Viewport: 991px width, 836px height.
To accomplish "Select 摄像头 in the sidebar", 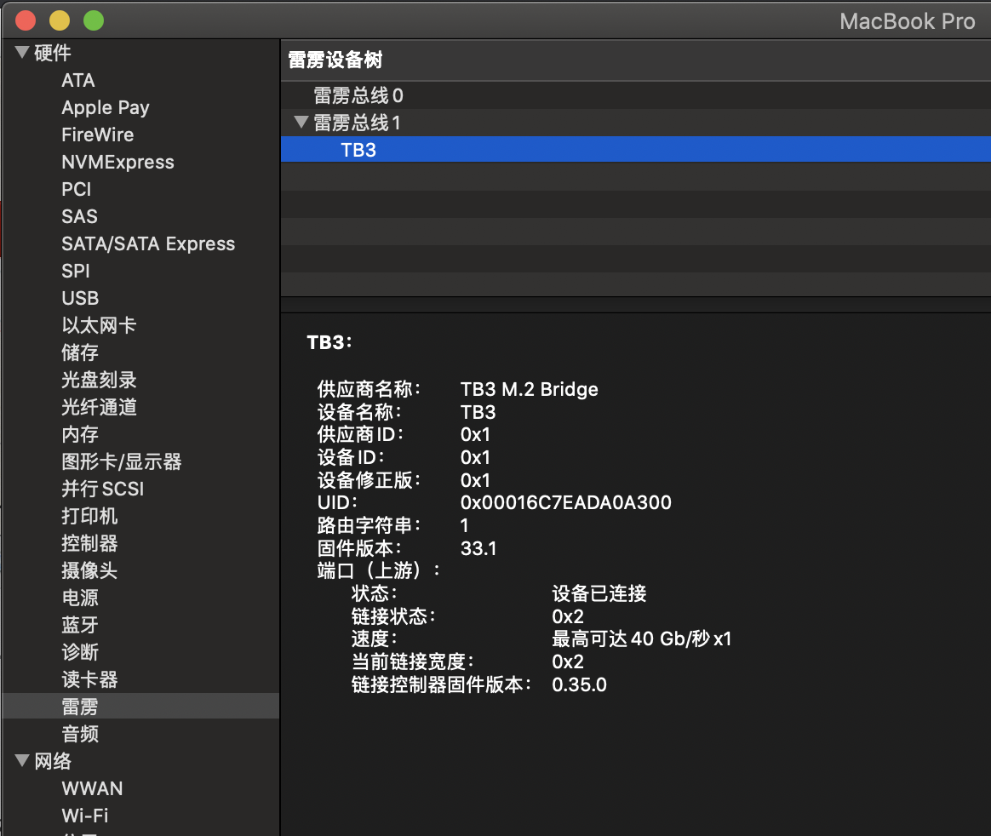I will pos(89,570).
